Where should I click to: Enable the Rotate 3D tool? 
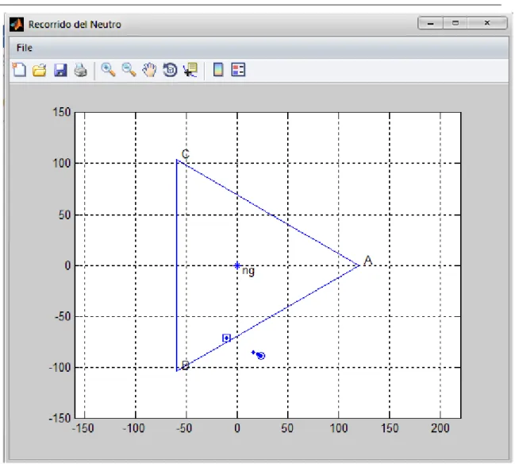point(170,70)
